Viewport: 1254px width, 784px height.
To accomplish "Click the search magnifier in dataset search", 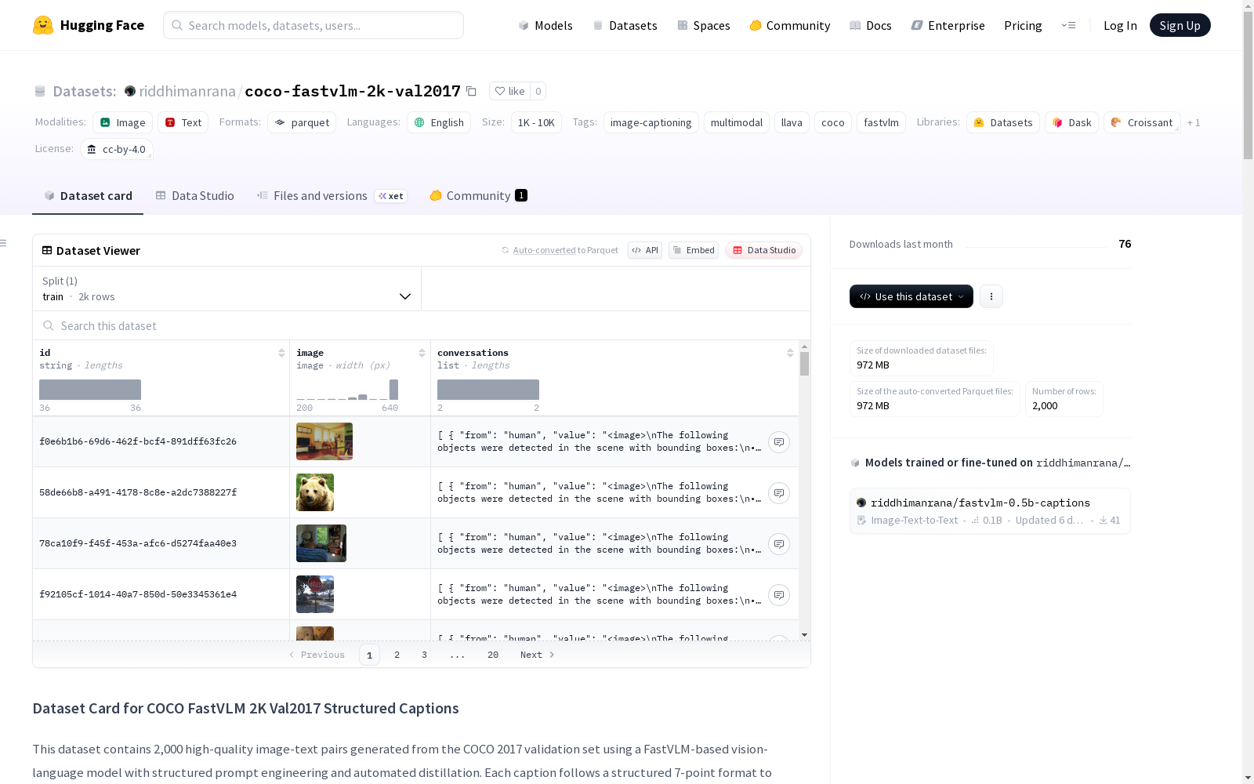I will tap(49, 325).
